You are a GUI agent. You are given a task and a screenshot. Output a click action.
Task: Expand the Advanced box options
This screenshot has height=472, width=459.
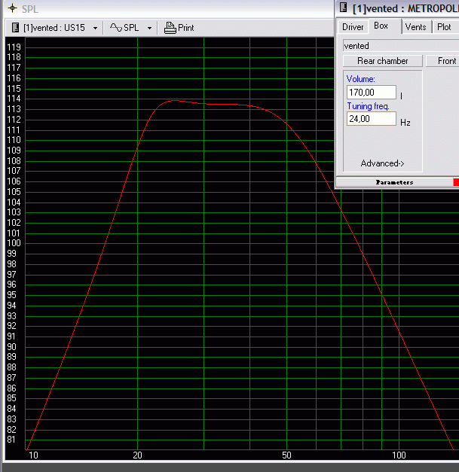tap(382, 163)
